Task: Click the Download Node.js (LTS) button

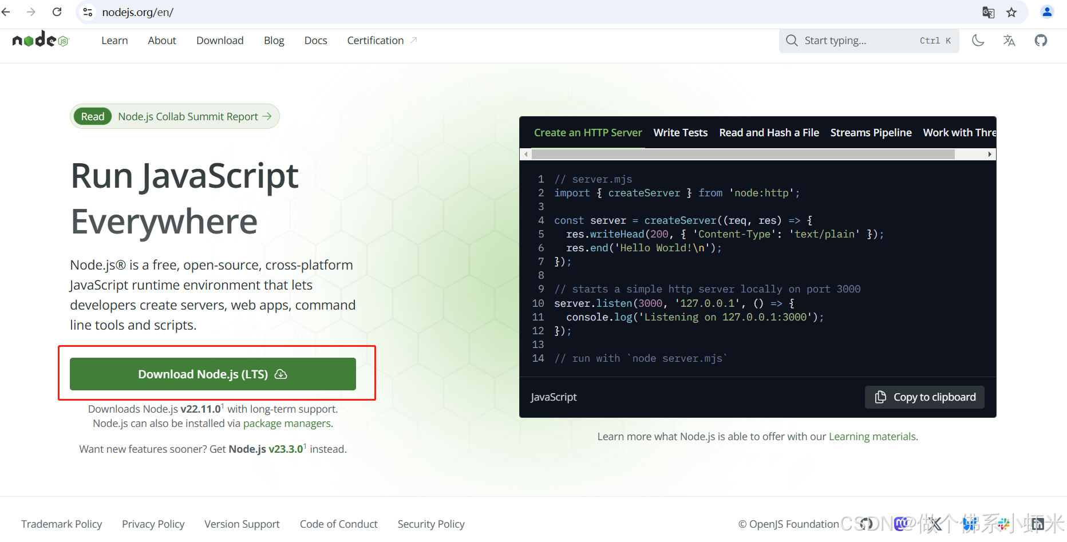Action: pyautogui.click(x=213, y=374)
